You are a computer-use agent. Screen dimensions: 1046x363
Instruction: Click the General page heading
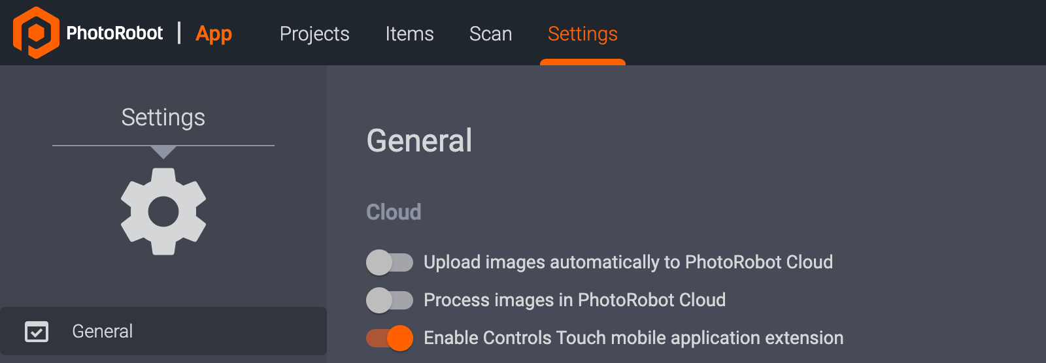click(419, 140)
